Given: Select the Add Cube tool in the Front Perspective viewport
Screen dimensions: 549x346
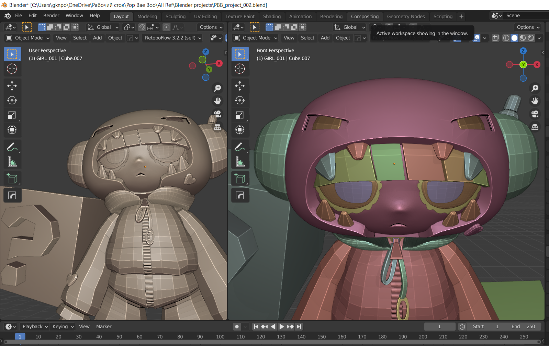Looking at the screenshot, I should coord(240,178).
